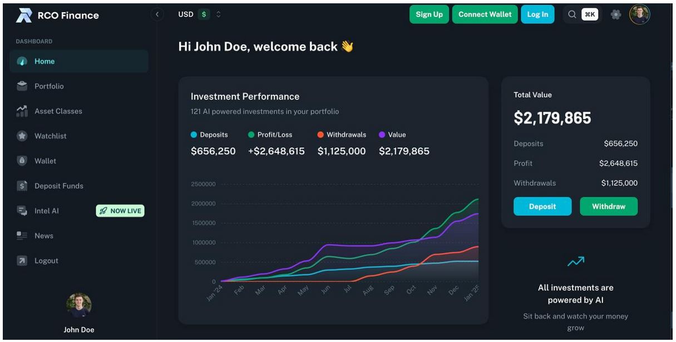The height and width of the screenshot is (342, 676).
Task: Open search with the magnifier icon
Action: pos(572,14)
